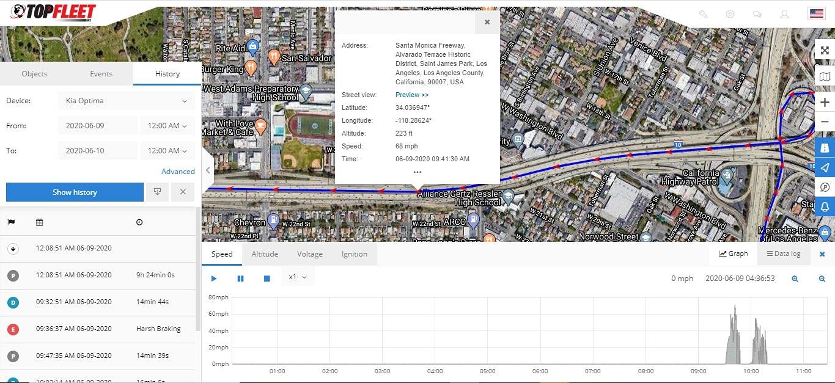Select the History tab

(x=167, y=74)
